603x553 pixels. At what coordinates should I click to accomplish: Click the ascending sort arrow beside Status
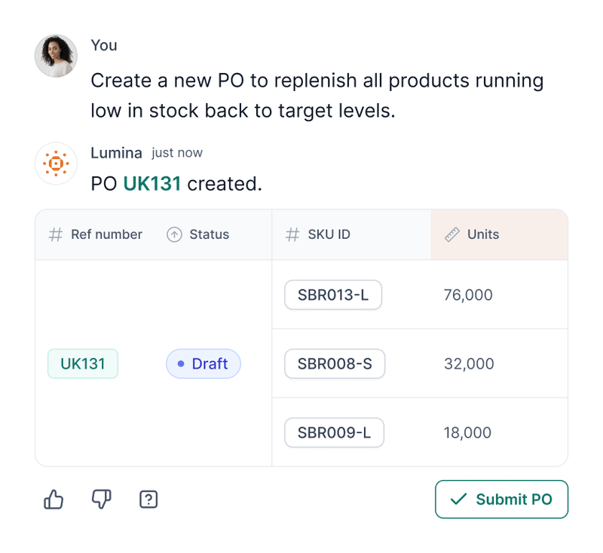(x=173, y=234)
